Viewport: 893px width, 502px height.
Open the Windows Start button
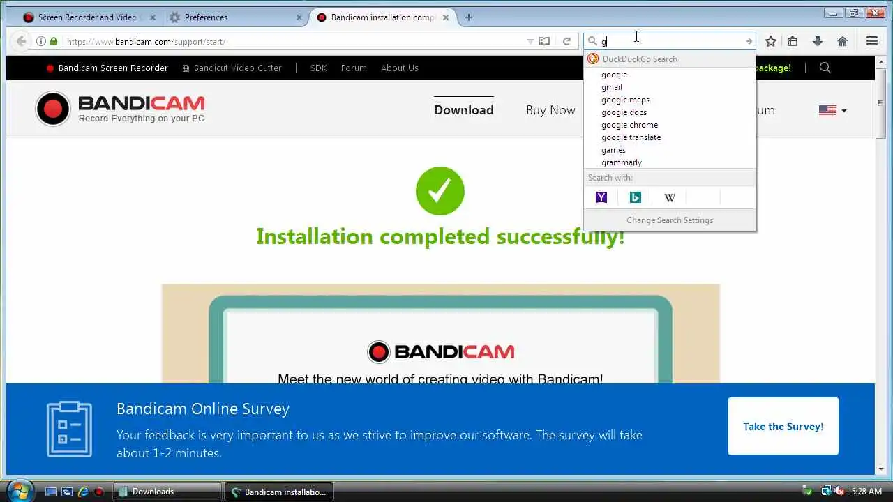coord(19,491)
